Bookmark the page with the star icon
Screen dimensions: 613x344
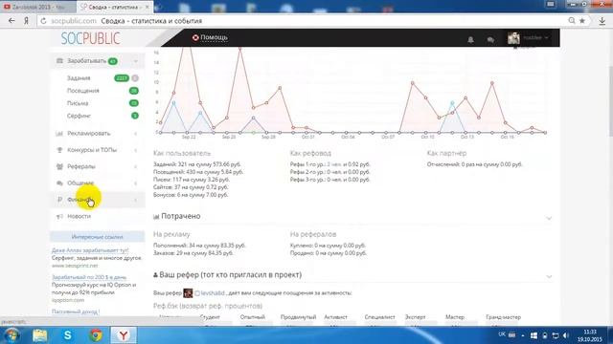pos(582,21)
